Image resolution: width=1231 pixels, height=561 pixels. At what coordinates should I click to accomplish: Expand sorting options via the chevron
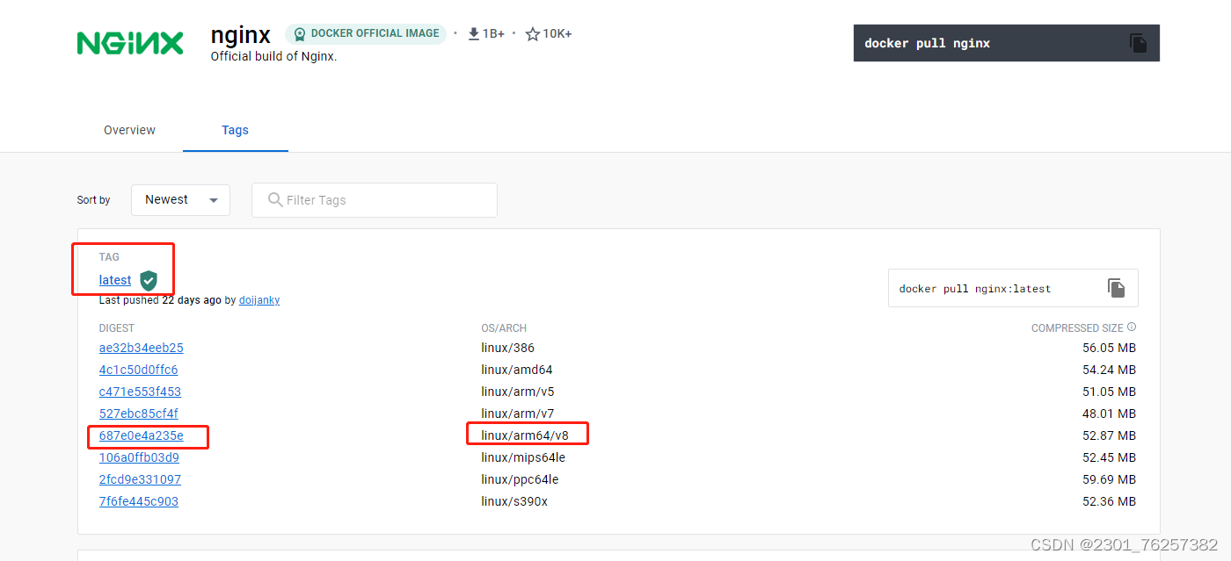pos(214,200)
